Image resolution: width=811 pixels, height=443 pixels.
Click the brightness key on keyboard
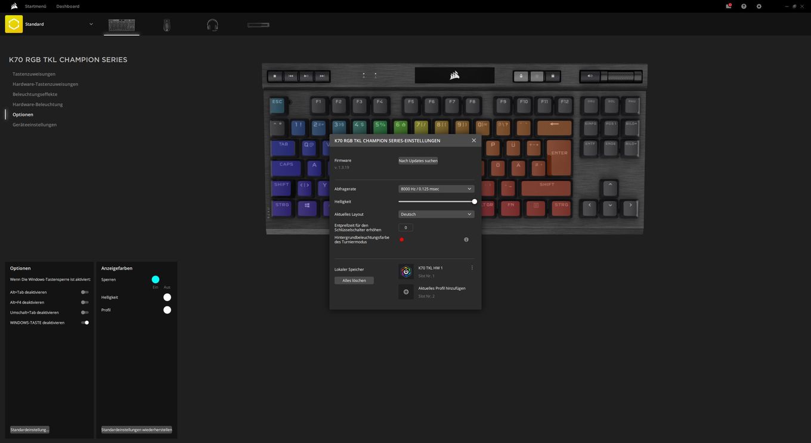[x=537, y=76]
